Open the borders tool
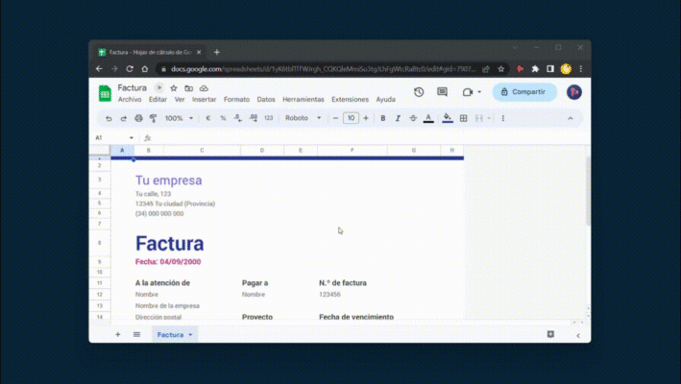 [463, 118]
